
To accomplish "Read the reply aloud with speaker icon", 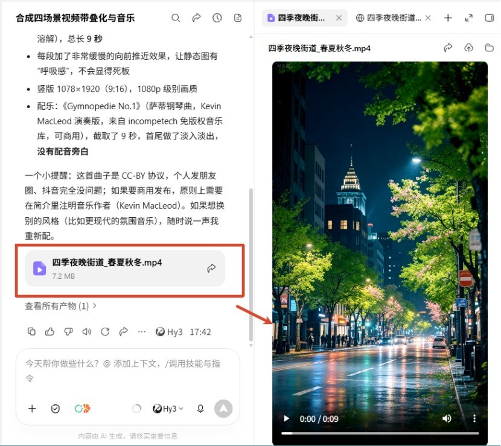I will [86, 331].
